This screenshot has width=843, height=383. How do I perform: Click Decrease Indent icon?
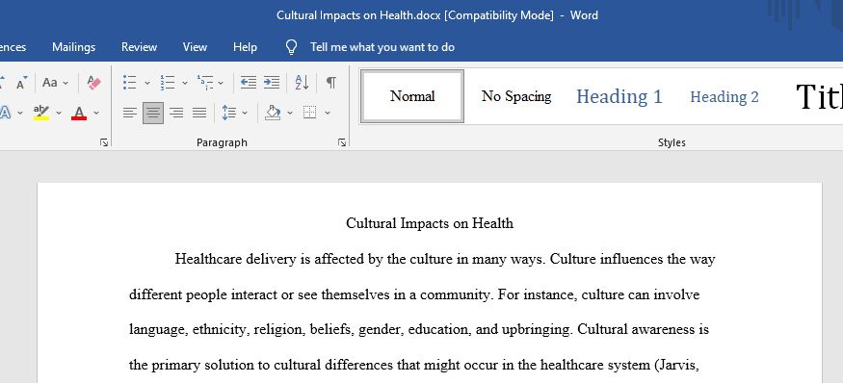click(248, 82)
